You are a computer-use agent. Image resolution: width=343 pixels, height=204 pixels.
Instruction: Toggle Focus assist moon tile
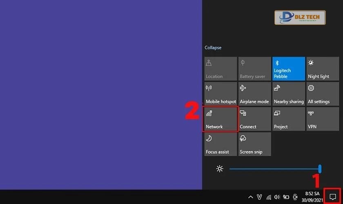click(220, 144)
